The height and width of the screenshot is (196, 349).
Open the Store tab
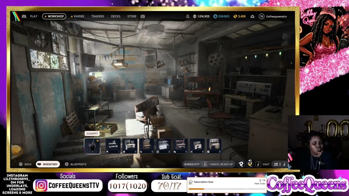click(132, 16)
